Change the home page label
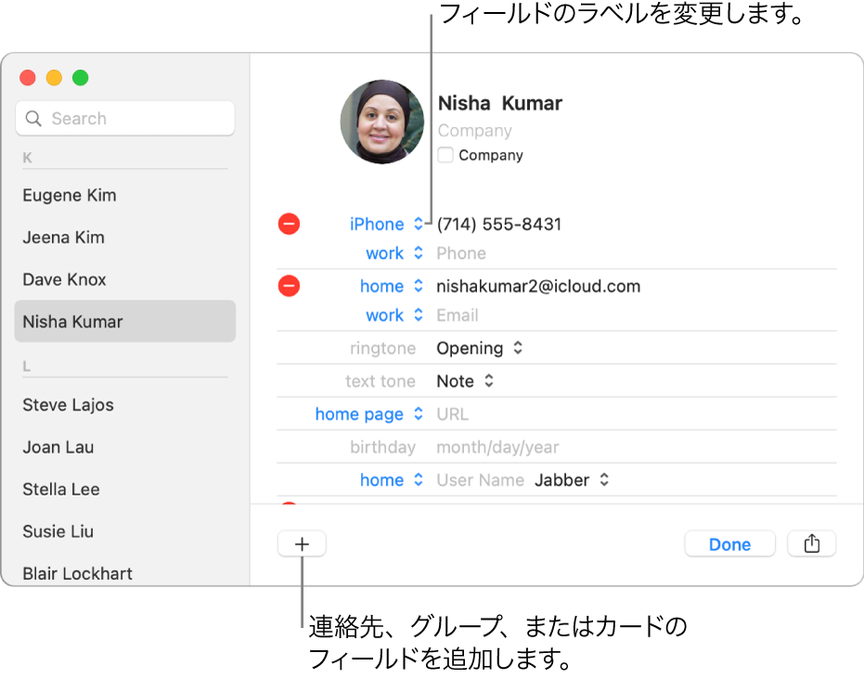The image size is (864, 679). (x=369, y=414)
